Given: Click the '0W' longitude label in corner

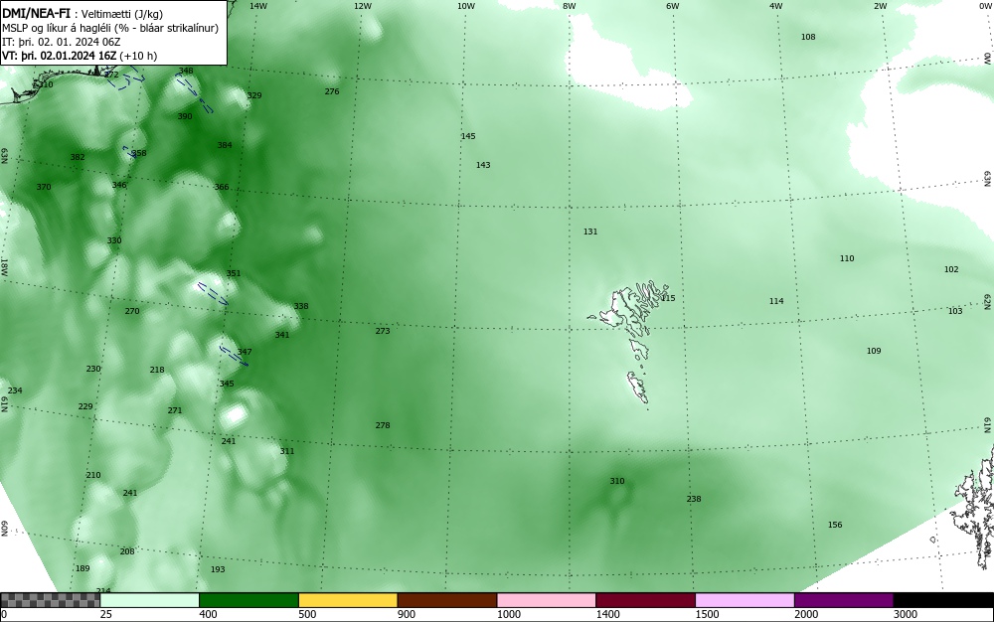Looking at the screenshot, I should pyautogui.click(x=985, y=6).
